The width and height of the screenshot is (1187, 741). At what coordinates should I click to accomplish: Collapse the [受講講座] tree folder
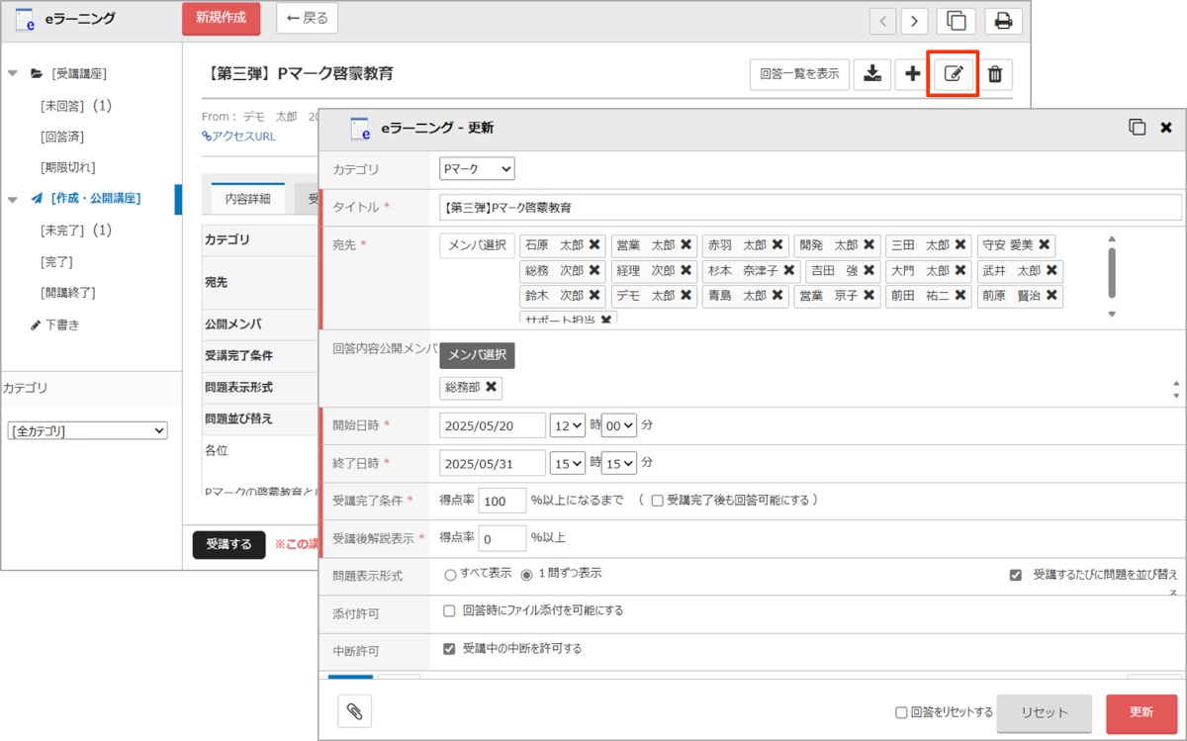tap(13, 74)
